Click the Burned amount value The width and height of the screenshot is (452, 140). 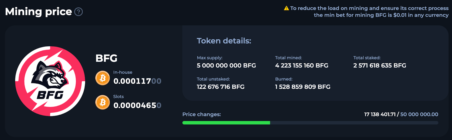pyautogui.click(x=303, y=87)
